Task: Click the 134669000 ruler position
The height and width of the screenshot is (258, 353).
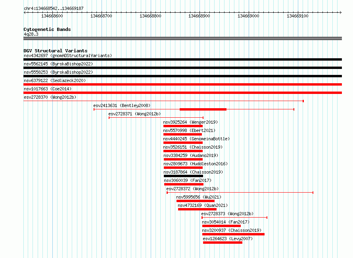Action: (249, 16)
